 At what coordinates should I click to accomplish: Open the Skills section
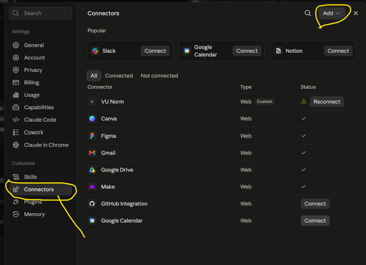(40, 177)
